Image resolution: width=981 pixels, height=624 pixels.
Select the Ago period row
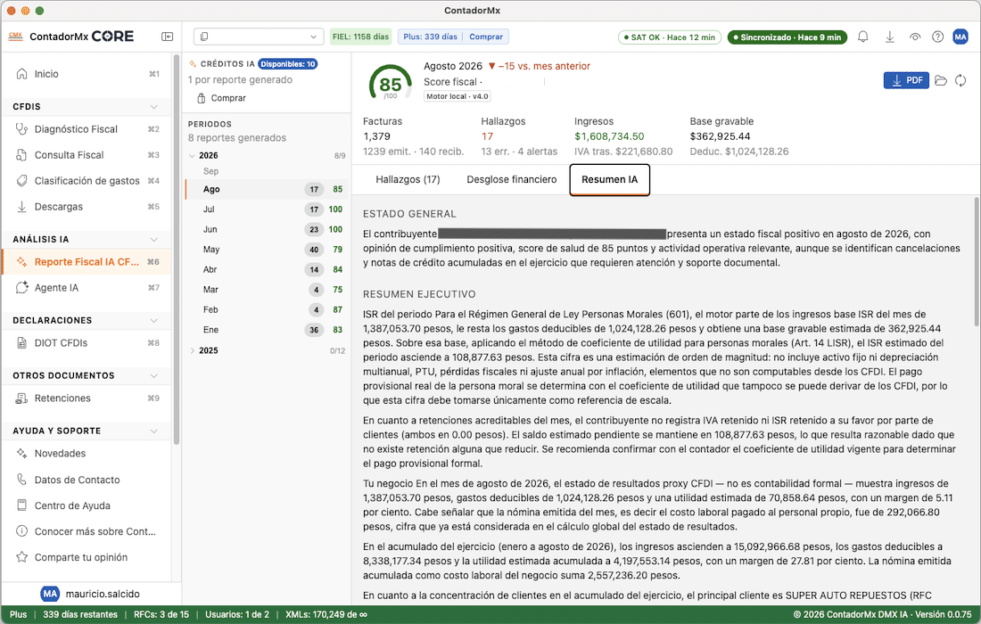point(267,190)
